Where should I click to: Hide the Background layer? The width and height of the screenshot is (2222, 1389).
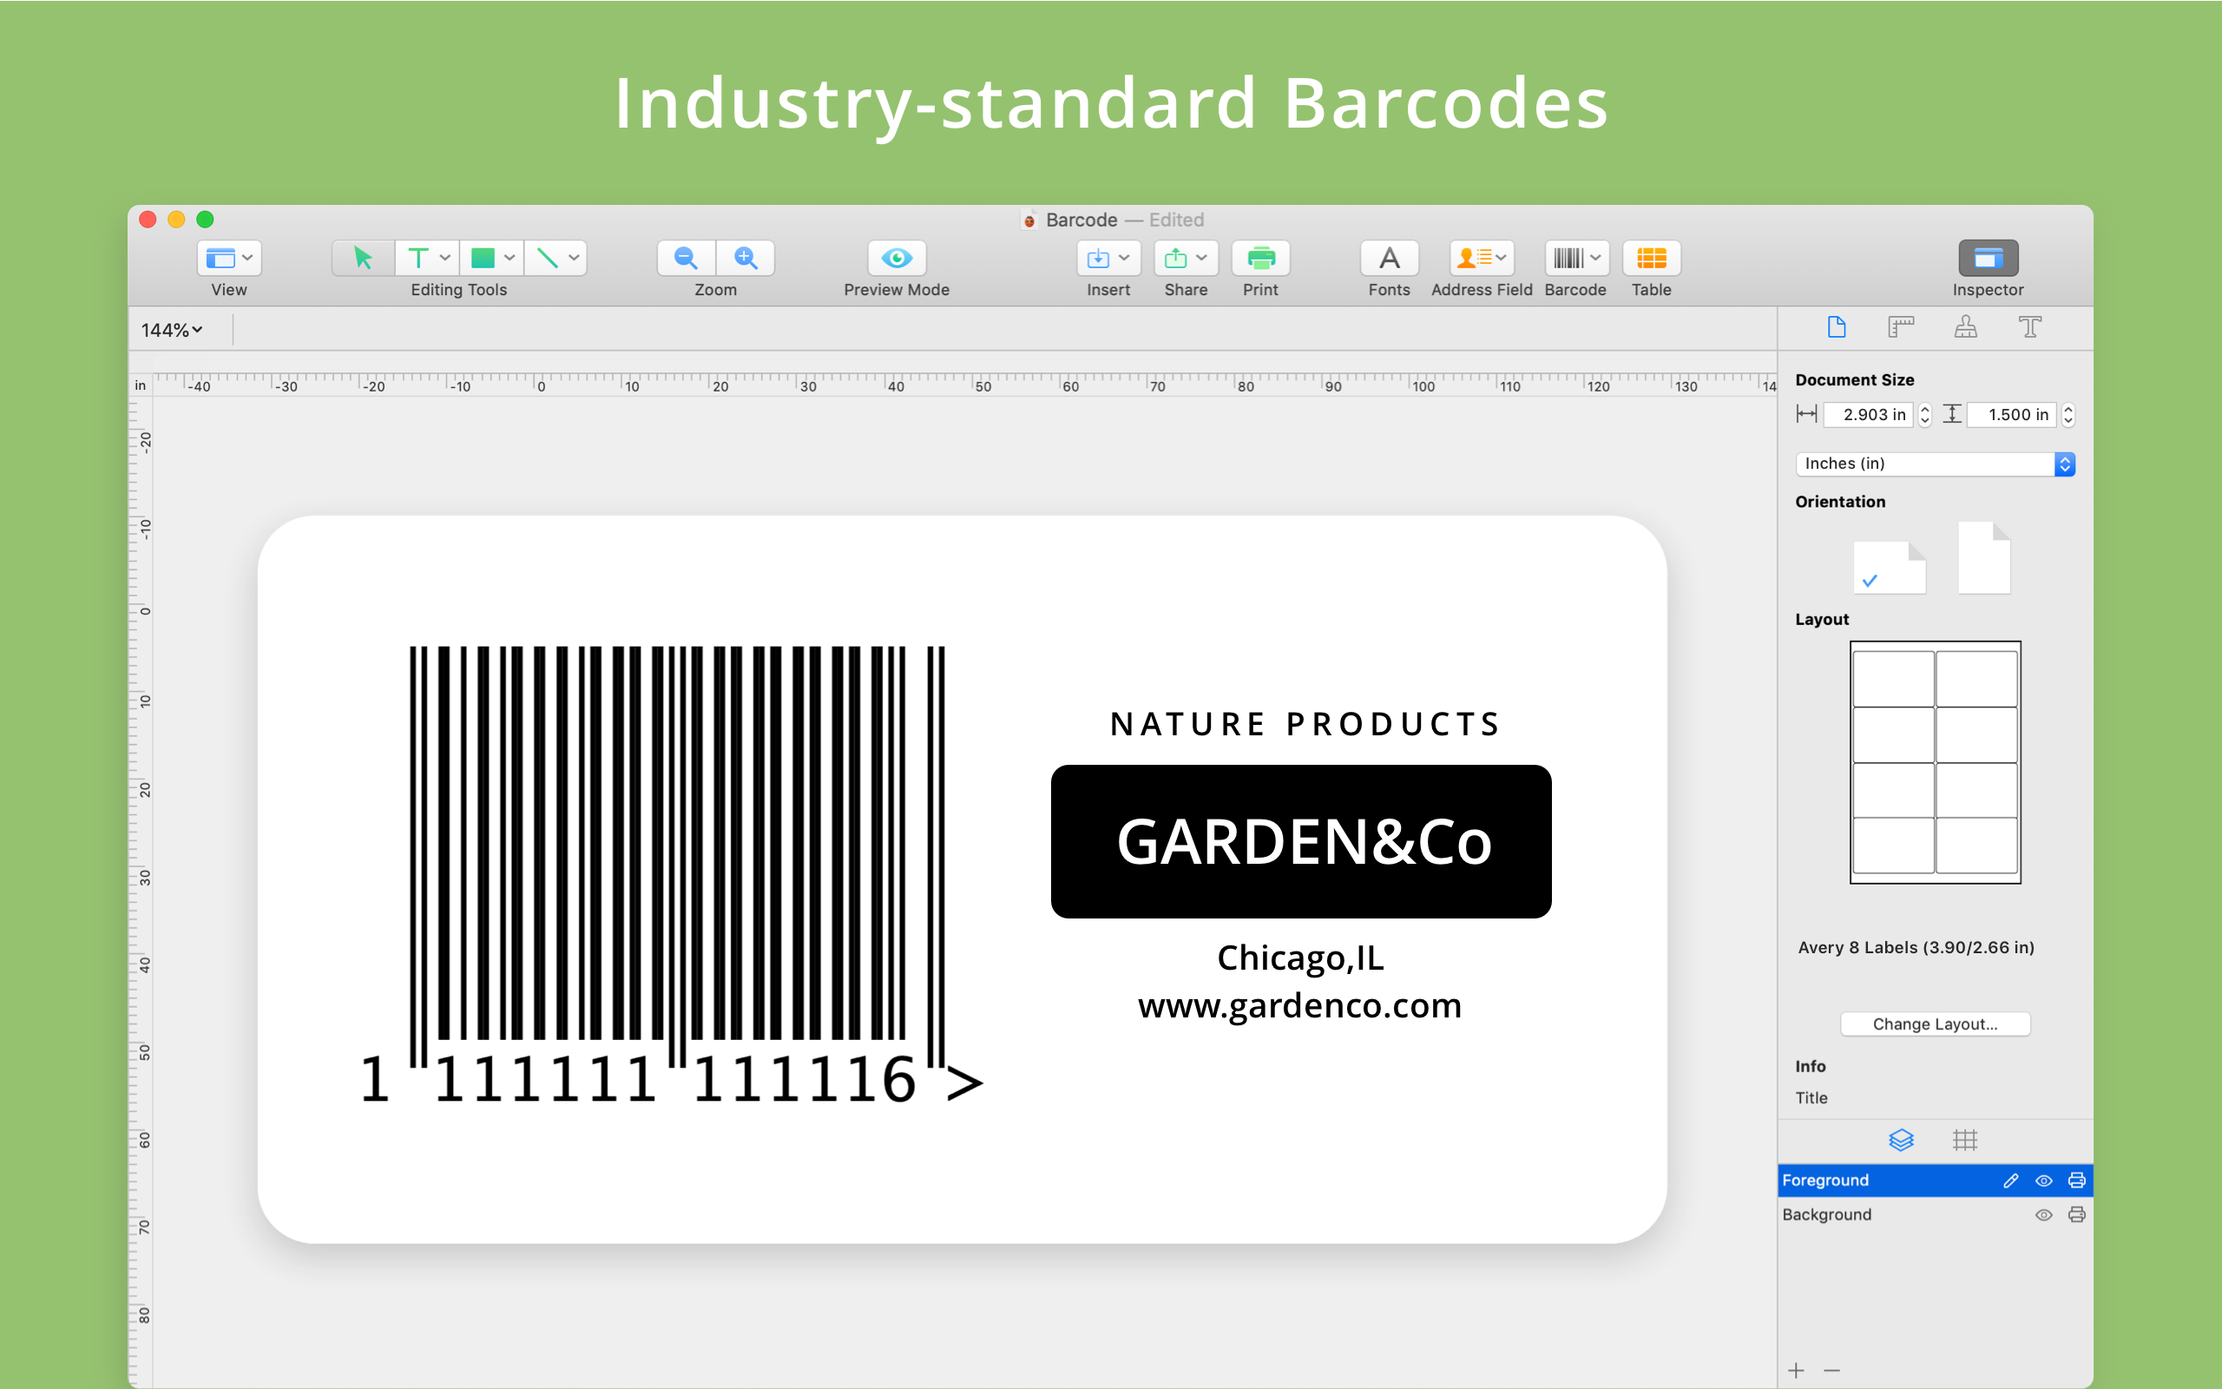click(2044, 1215)
